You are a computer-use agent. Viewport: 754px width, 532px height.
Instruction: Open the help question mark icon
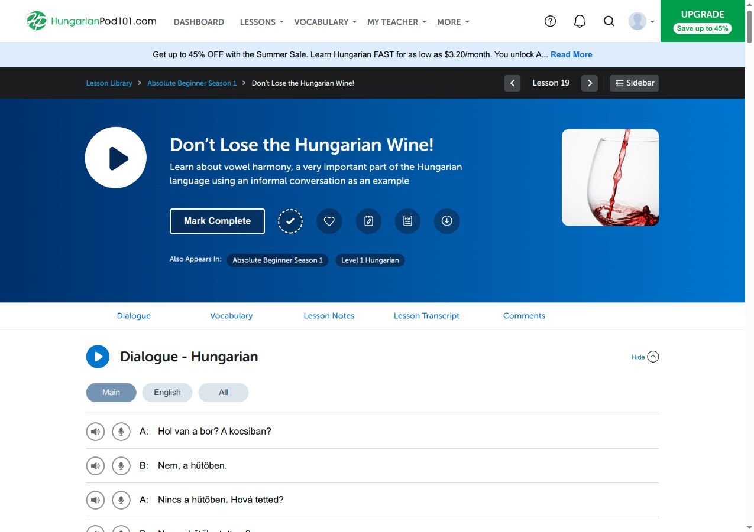click(550, 21)
